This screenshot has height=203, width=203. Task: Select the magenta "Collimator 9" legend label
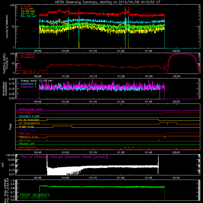28,87
